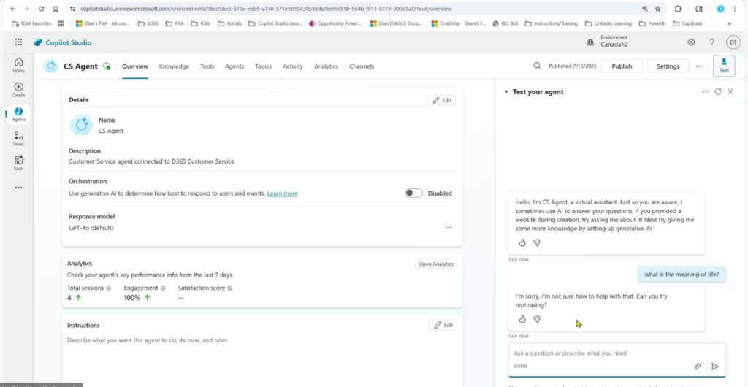Image resolution: width=748 pixels, height=387 pixels.
Task: Click the Publish button
Action: [x=622, y=66]
